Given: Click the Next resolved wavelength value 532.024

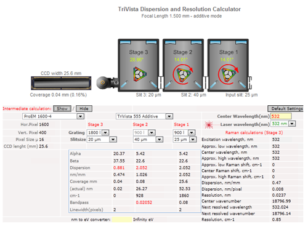Looking at the screenshot, I should (x=280, y=207).
